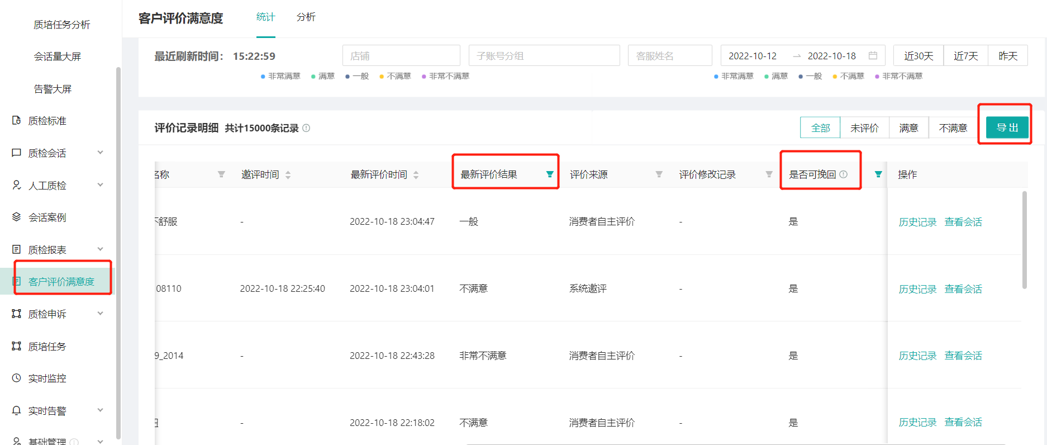
Task: Filter records by 全部
Action: (x=820, y=127)
